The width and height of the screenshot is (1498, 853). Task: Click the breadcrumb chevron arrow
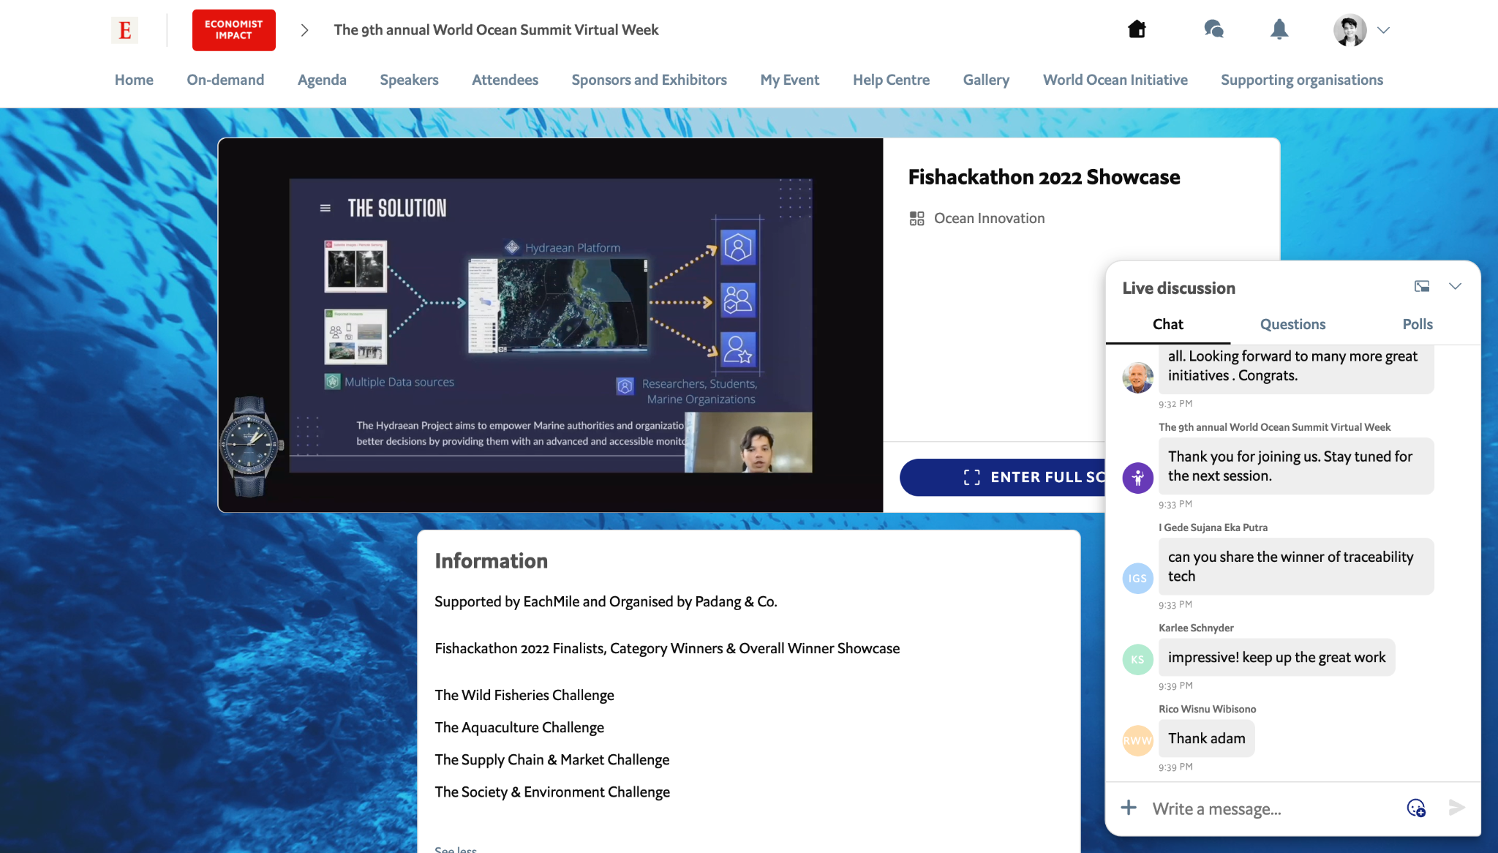(305, 30)
